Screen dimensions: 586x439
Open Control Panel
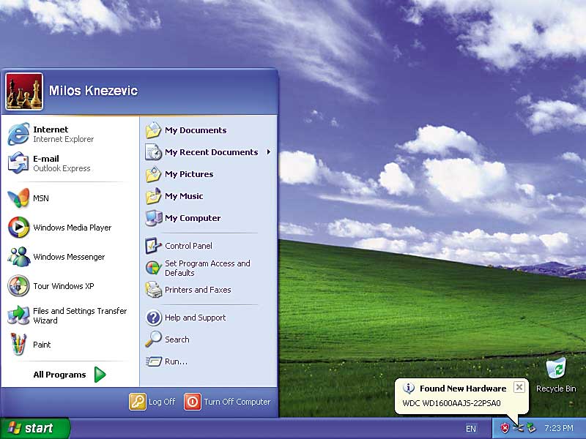pos(209,246)
